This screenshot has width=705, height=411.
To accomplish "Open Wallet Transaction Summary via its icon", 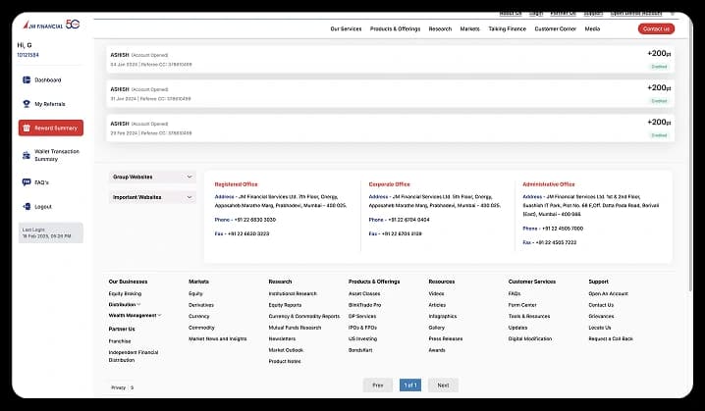I will (x=27, y=155).
